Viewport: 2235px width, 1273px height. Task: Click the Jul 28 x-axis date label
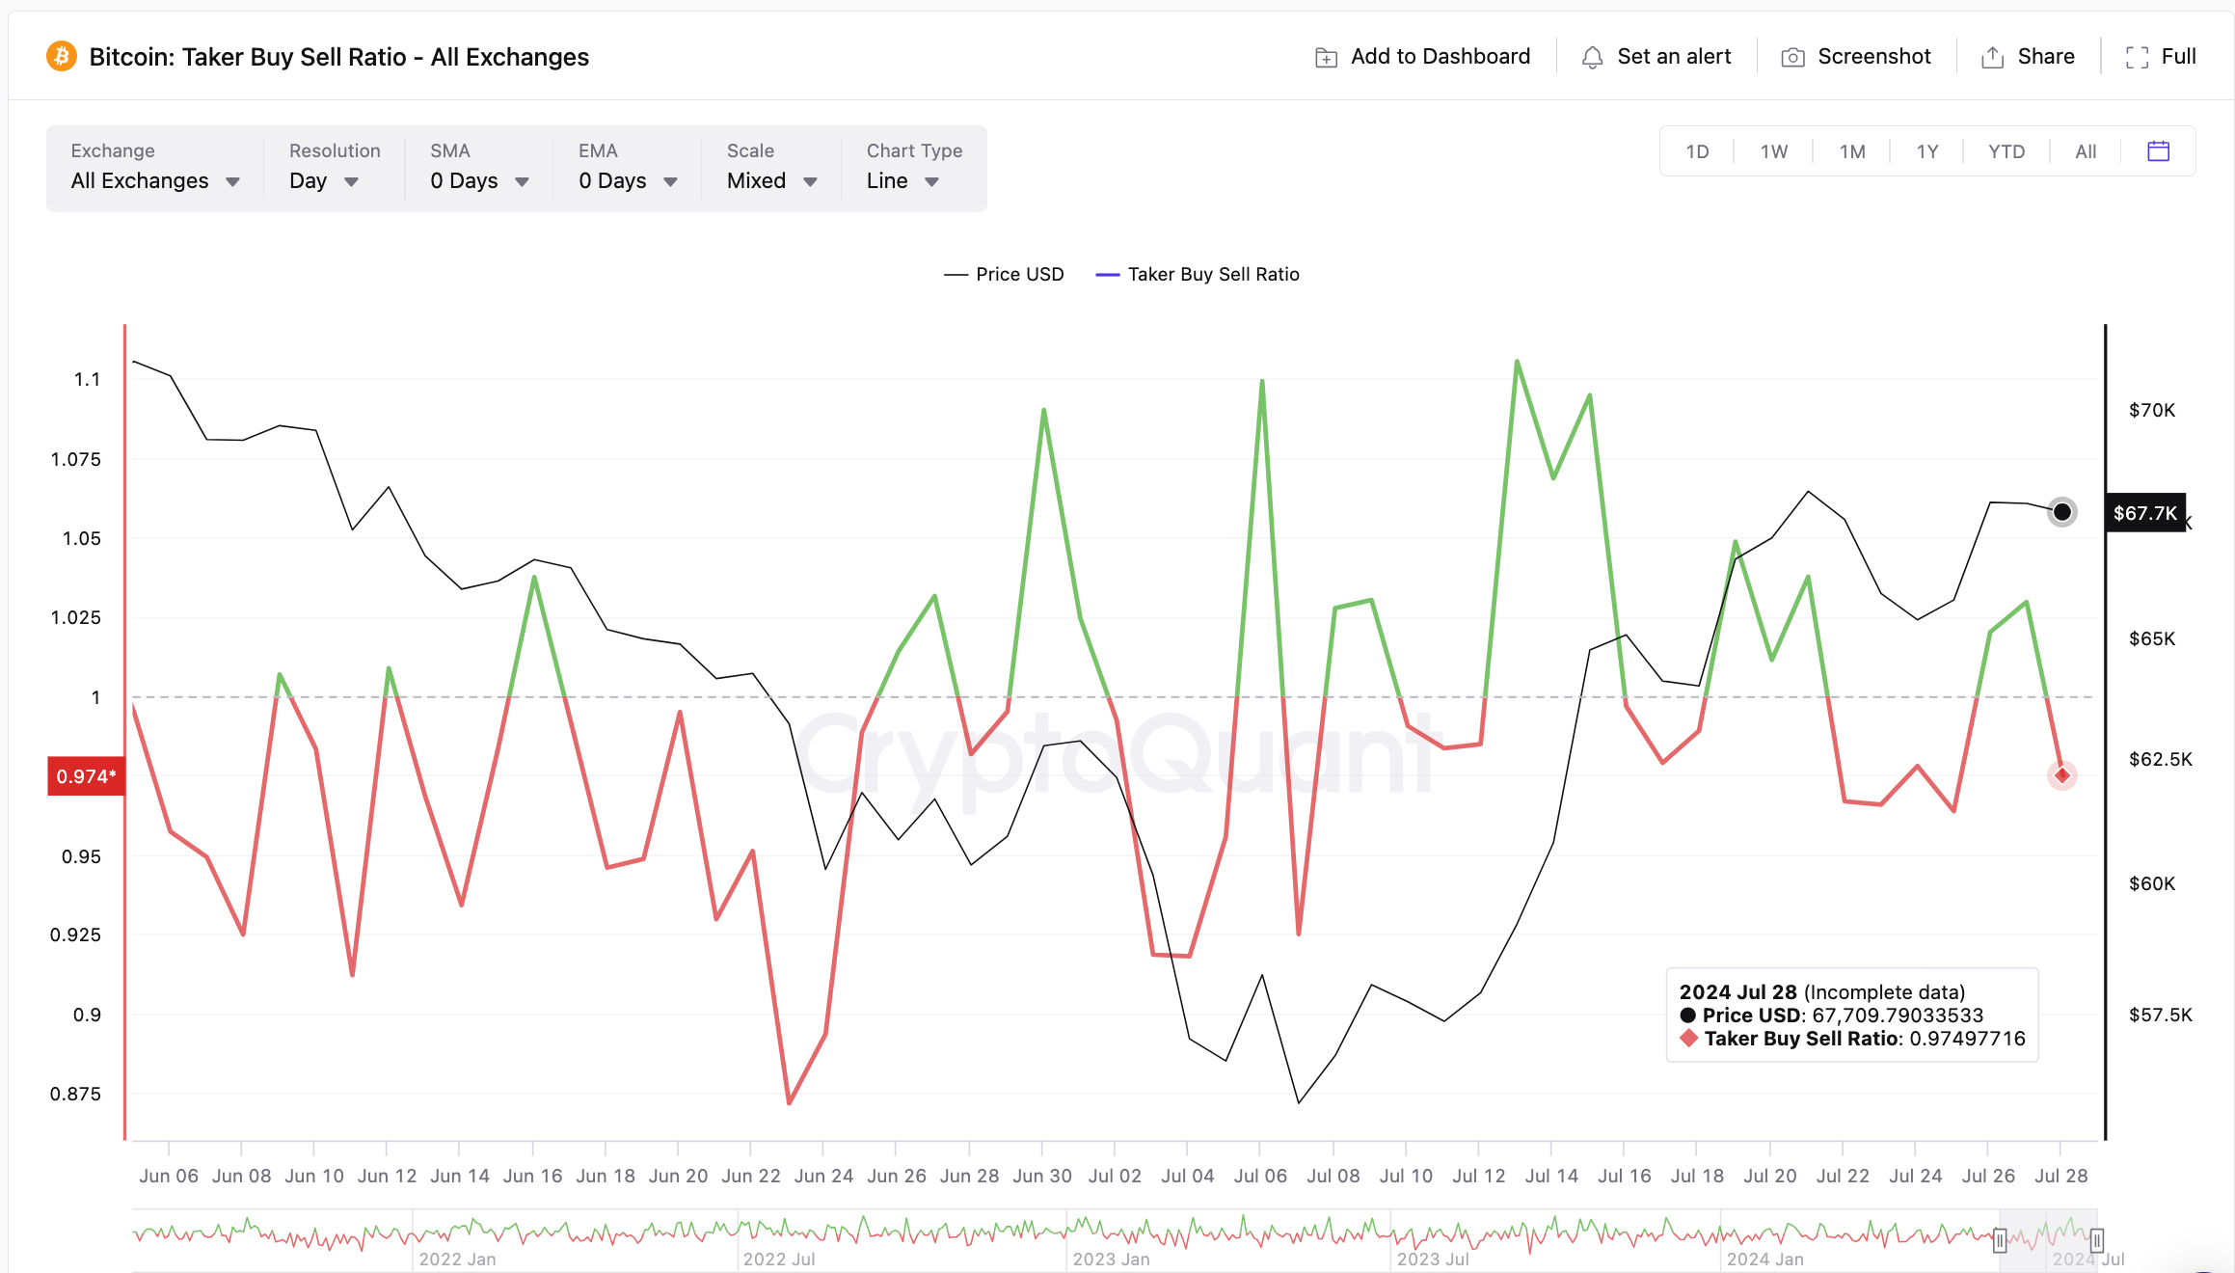[x=2060, y=1176]
